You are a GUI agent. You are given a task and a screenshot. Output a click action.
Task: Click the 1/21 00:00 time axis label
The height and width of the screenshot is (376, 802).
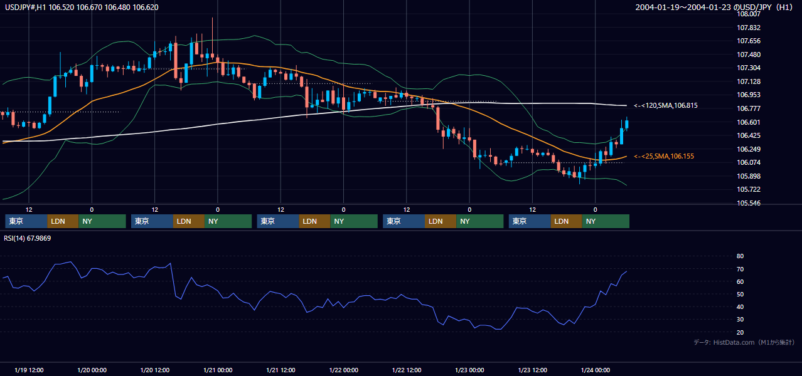(218, 370)
